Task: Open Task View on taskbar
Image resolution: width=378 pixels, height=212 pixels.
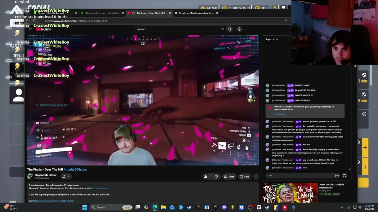Action: pos(138,207)
